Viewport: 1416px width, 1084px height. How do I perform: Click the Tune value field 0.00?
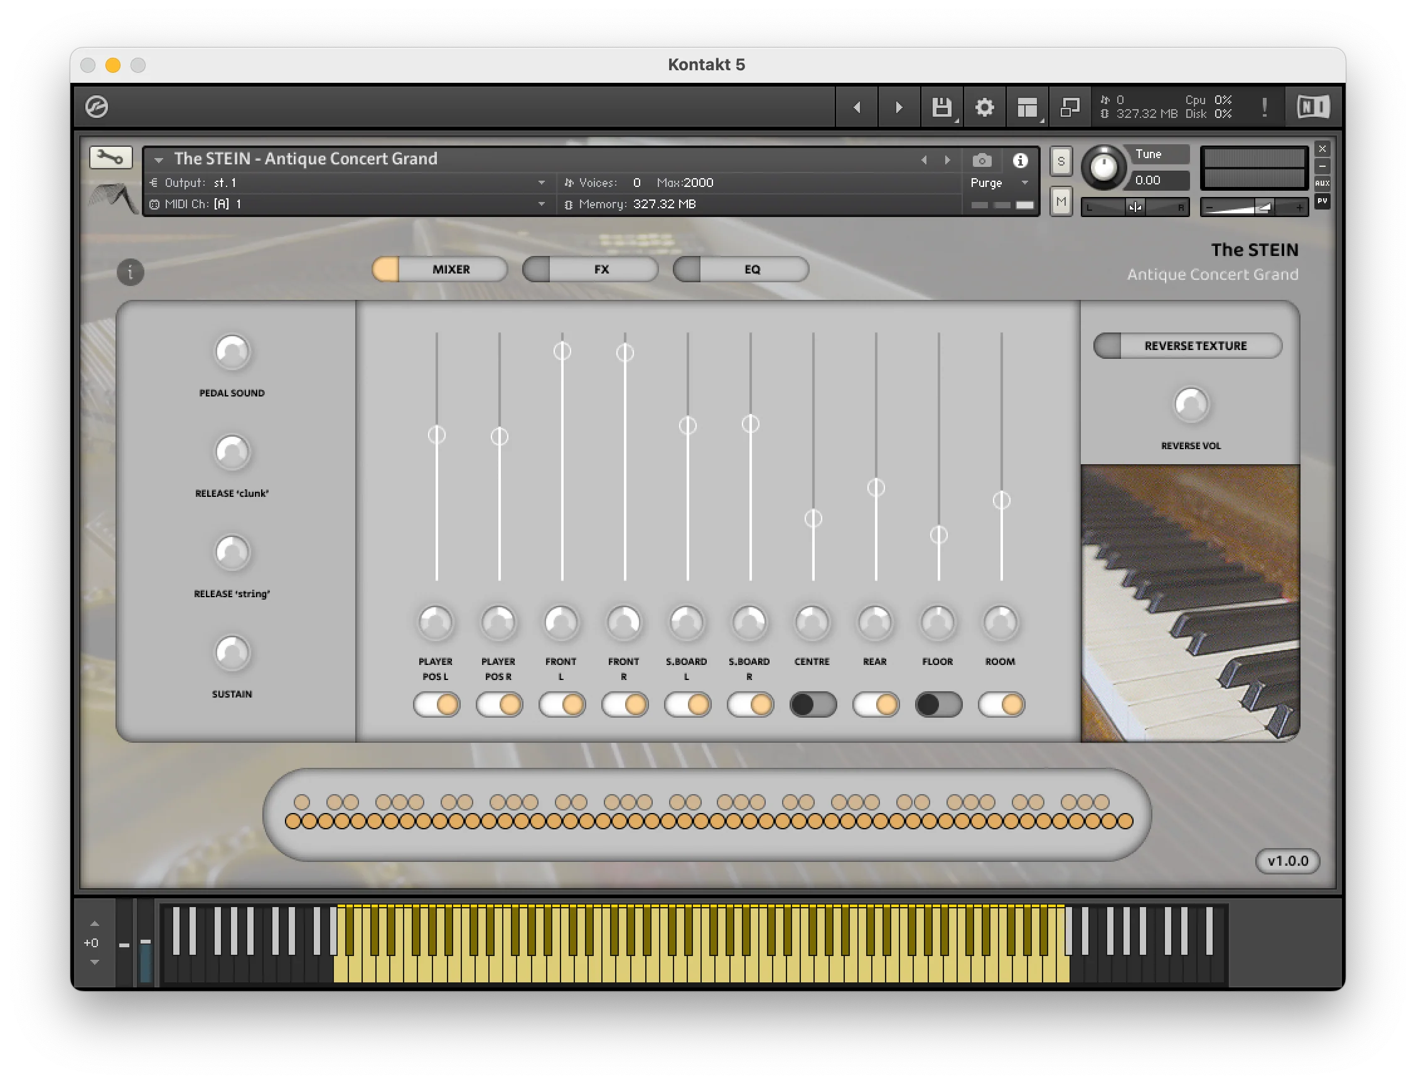click(1161, 180)
